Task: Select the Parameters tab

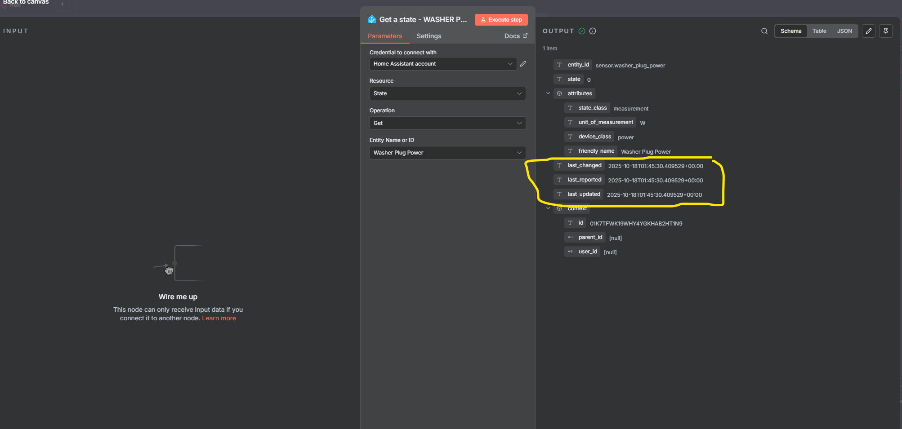Action: (x=385, y=36)
